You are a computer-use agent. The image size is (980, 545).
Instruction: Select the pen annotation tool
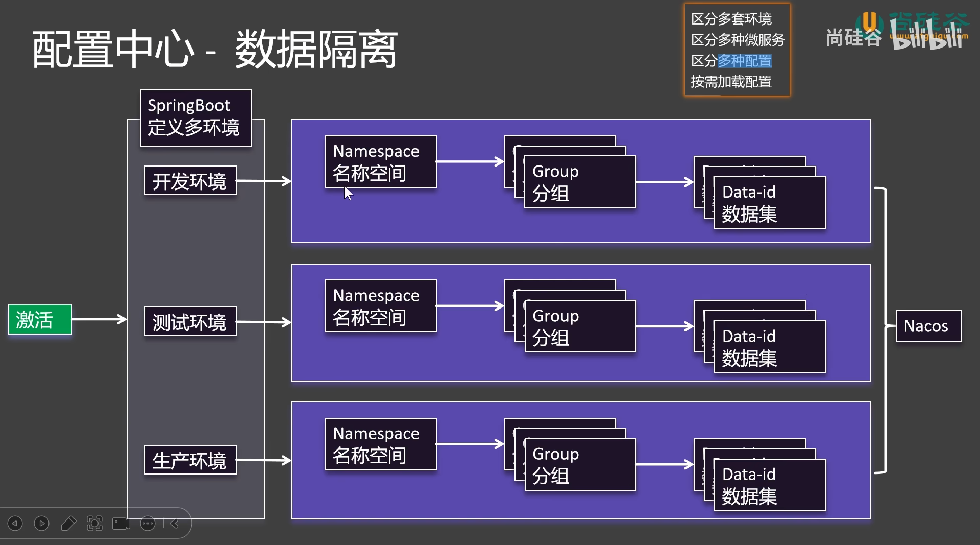click(68, 524)
